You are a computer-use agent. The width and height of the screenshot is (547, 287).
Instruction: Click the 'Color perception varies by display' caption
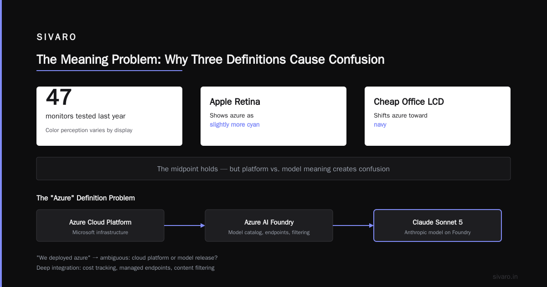89,130
